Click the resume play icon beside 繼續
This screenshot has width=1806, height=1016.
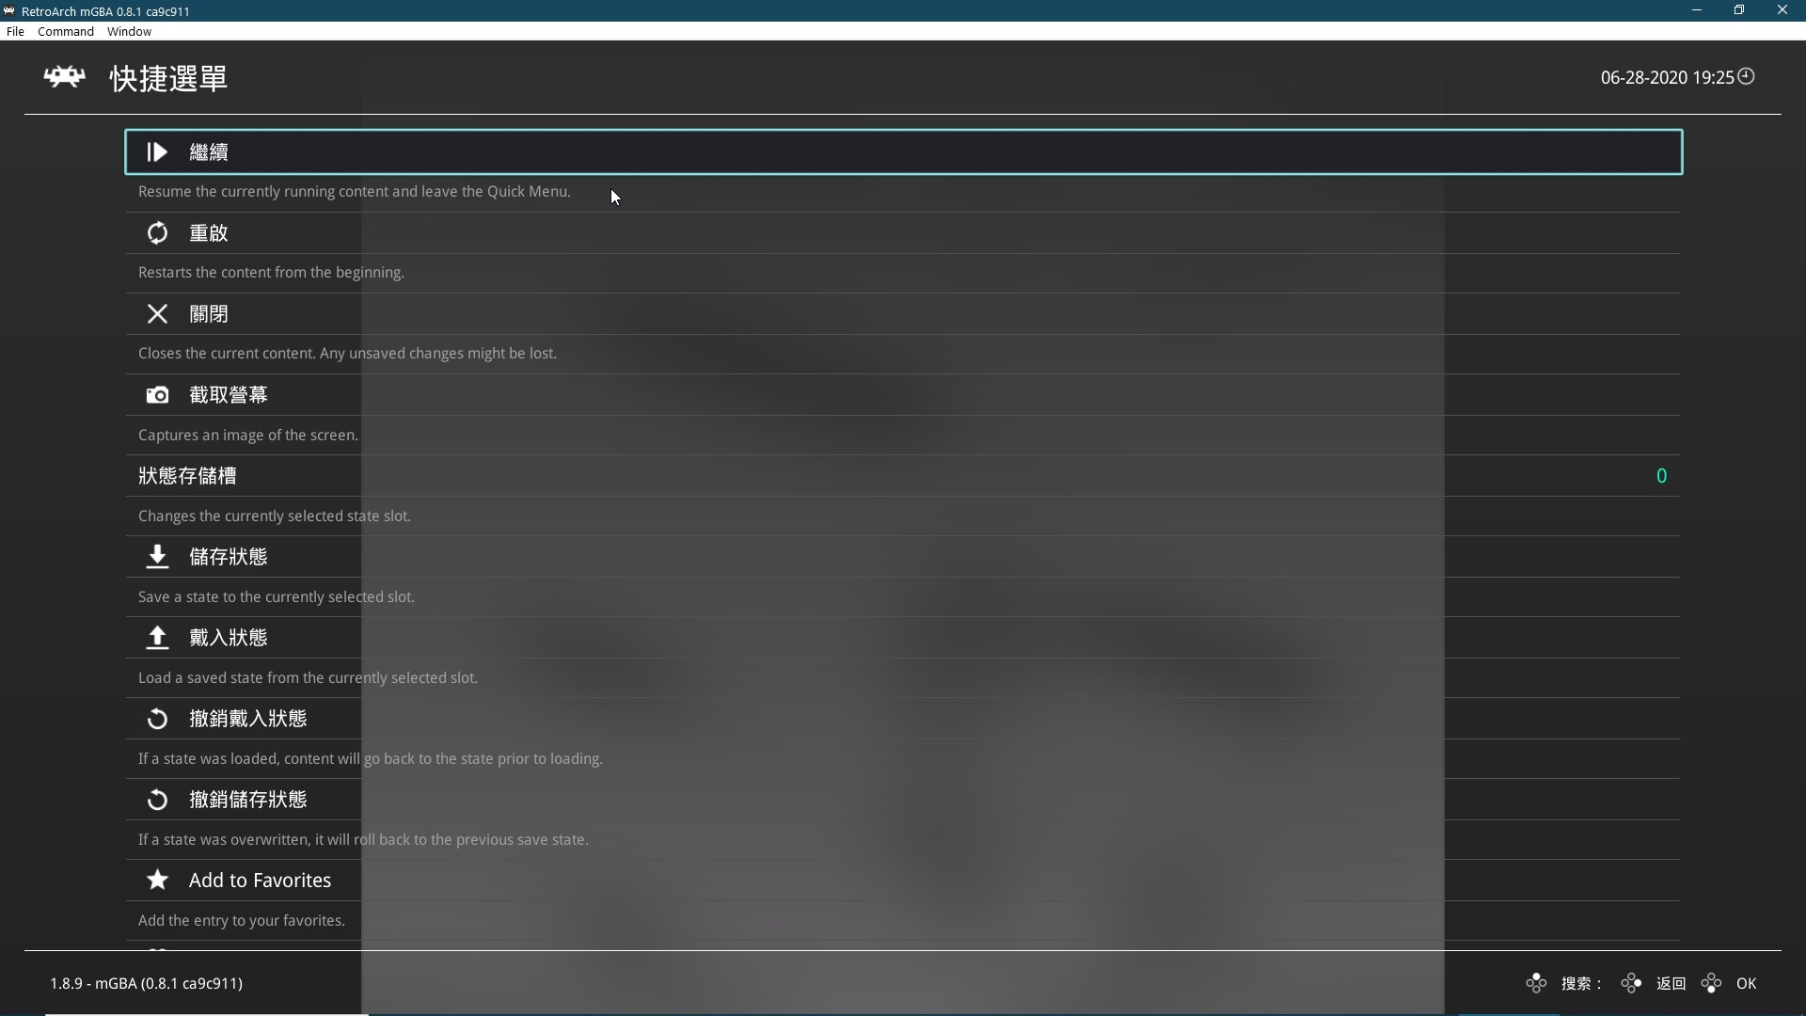tap(157, 152)
